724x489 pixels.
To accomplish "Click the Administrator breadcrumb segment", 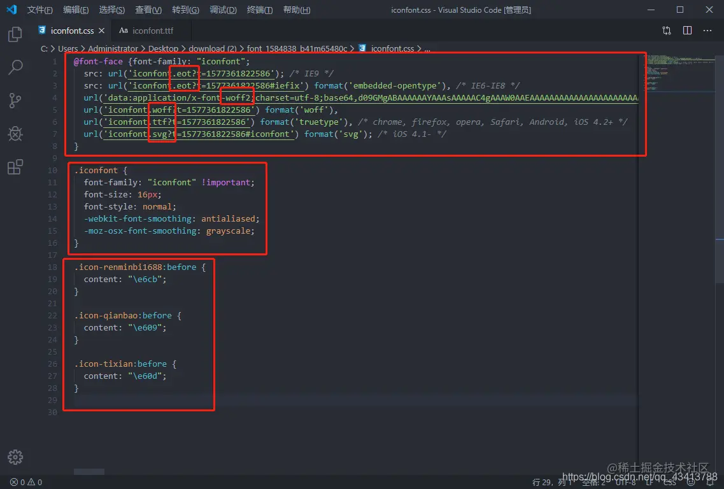I will point(113,48).
